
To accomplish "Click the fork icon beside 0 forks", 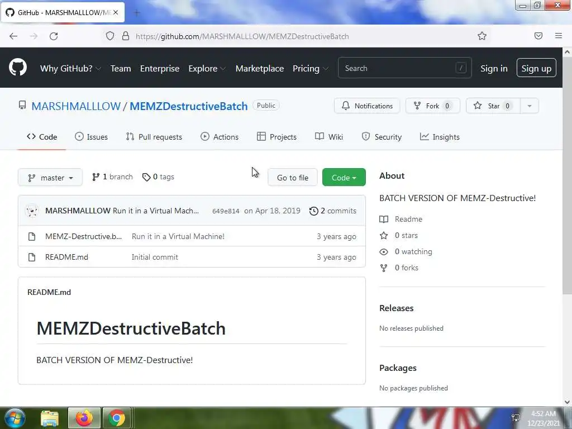I will pos(384,268).
